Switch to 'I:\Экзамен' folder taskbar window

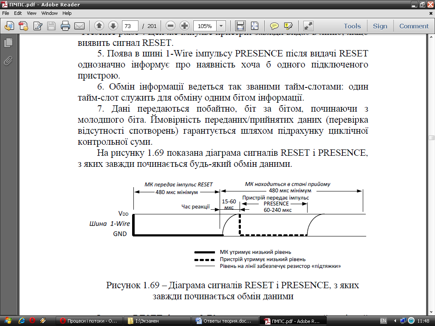point(156,321)
